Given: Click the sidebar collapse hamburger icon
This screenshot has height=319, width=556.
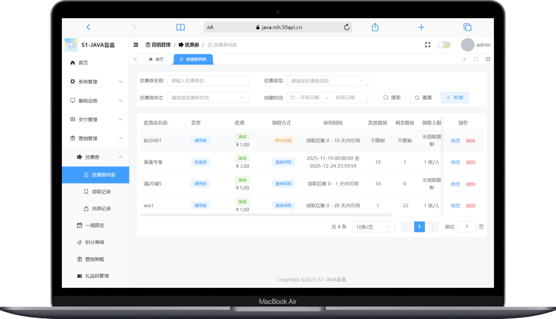Looking at the screenshot, I should point(136,45).
